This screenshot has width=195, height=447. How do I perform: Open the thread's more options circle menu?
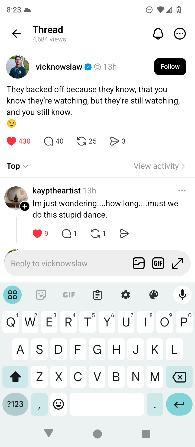pyautogui.click(x=180, y=34)
